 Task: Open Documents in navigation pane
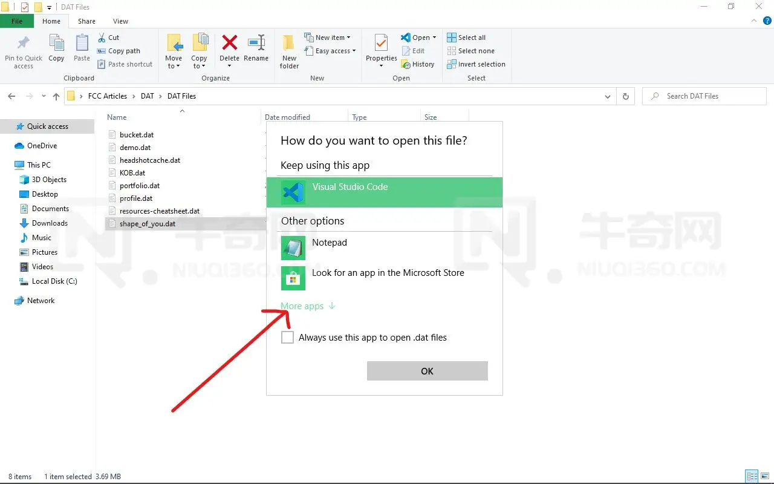(50, 209)
